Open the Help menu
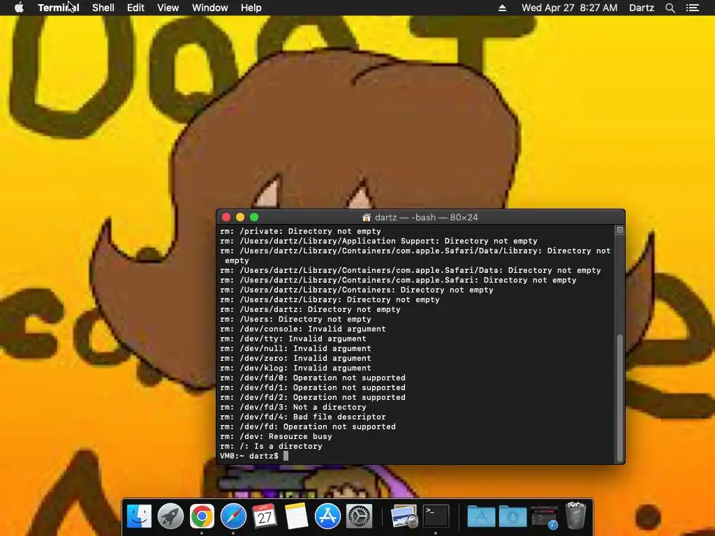 coord(251,8)
